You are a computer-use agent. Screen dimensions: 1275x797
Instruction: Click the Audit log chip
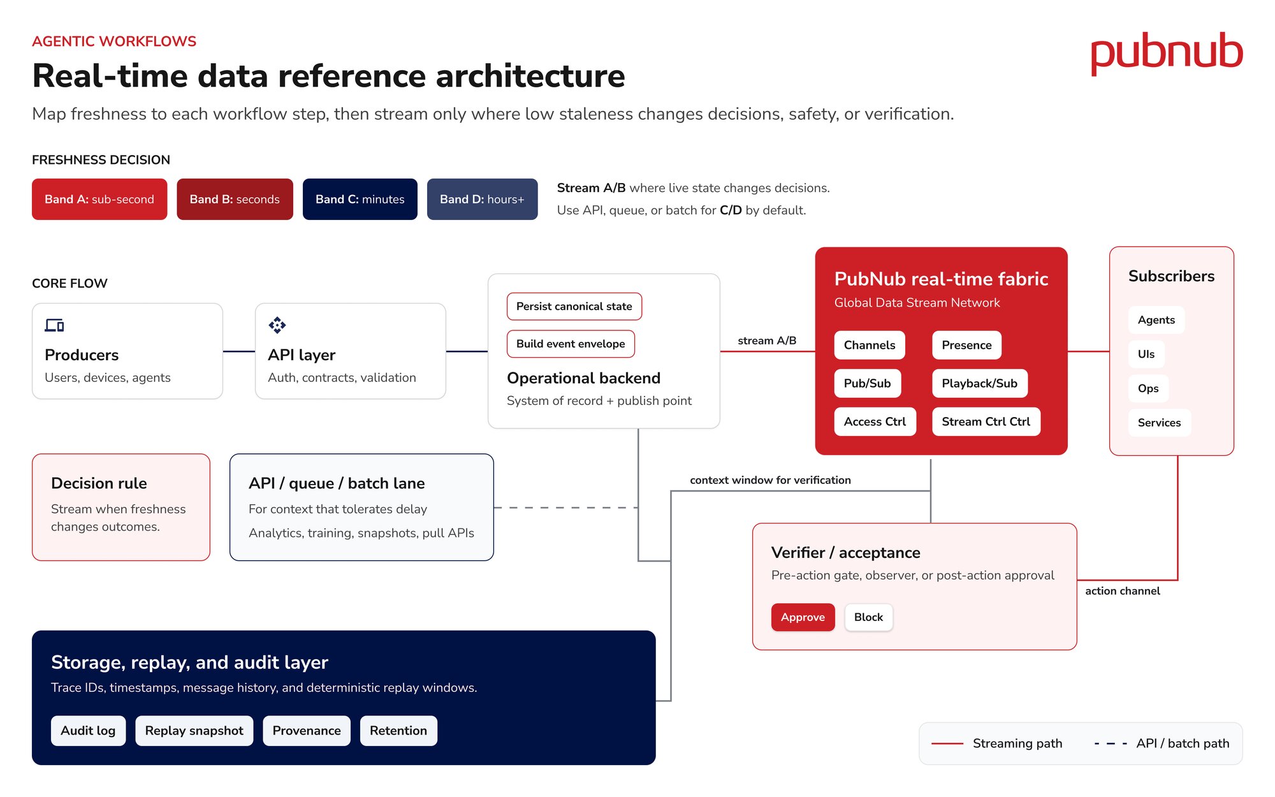click(88, 731)
